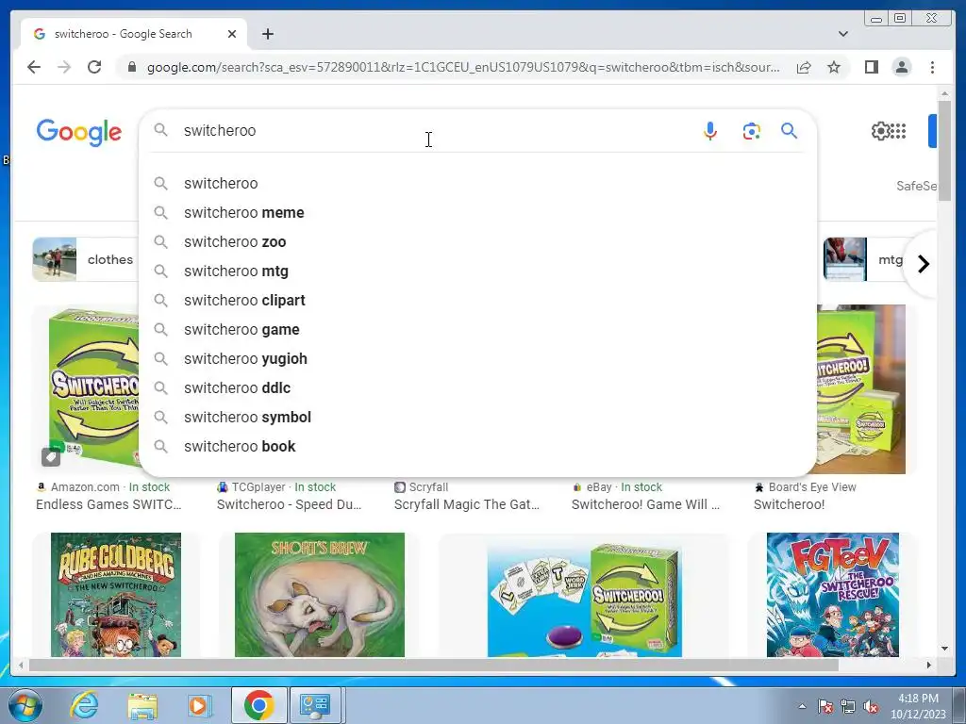966x724 pixels.
Task: Toggle the browser side panel
Action: (x=871, y=67)
